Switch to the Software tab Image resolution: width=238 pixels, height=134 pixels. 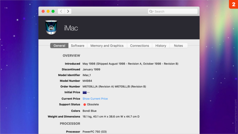click(77, 46)
